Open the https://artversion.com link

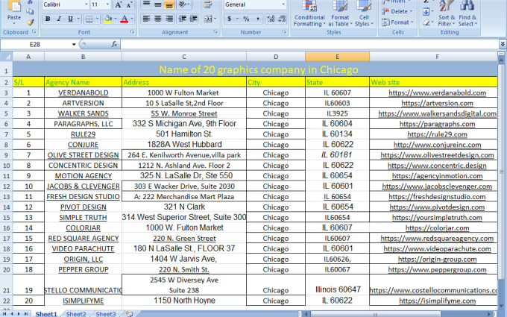437,103
